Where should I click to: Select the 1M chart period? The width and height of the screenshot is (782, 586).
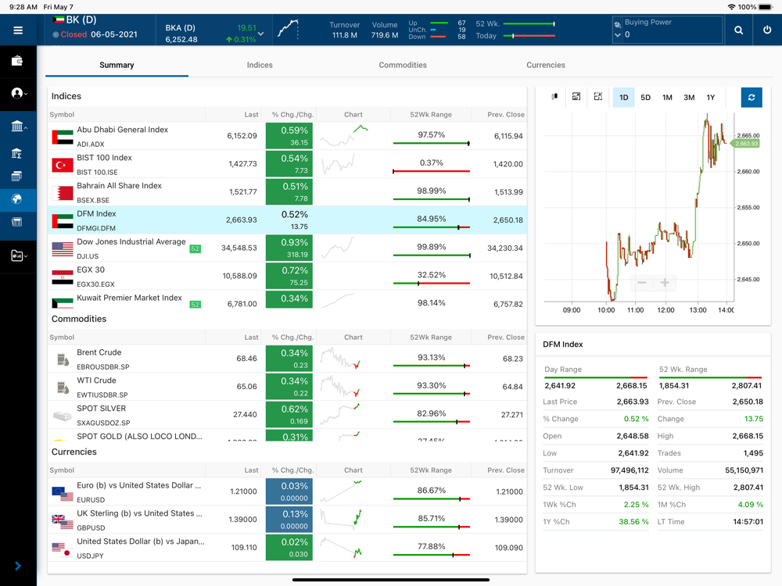tap(667, 97)
